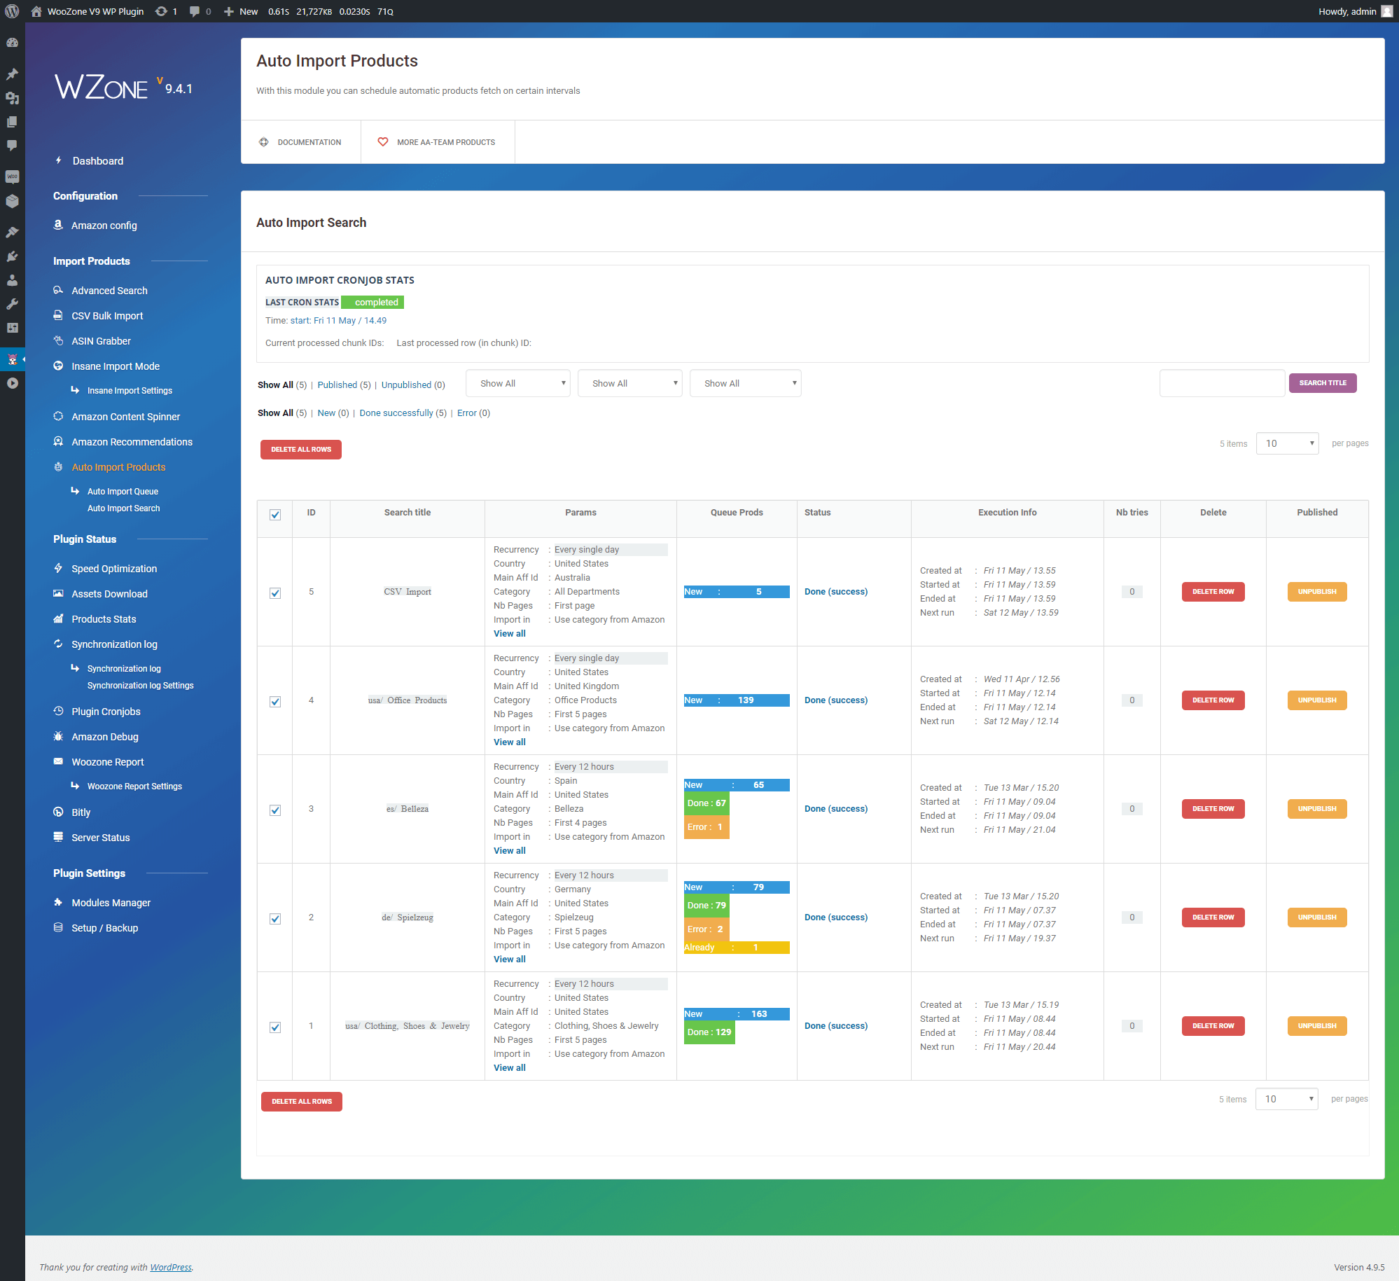Open Appearance brush icon in narrow sidebar
This screenshot has height=1281, width=1399.
click(x=12, y=232)
